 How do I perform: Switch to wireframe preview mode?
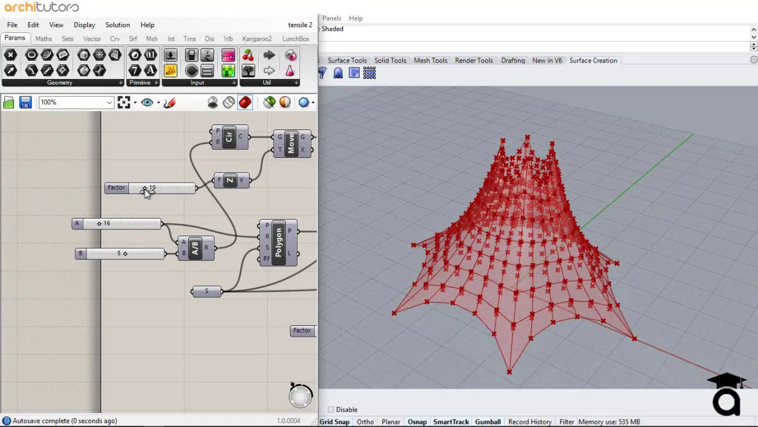coord(229,102)
